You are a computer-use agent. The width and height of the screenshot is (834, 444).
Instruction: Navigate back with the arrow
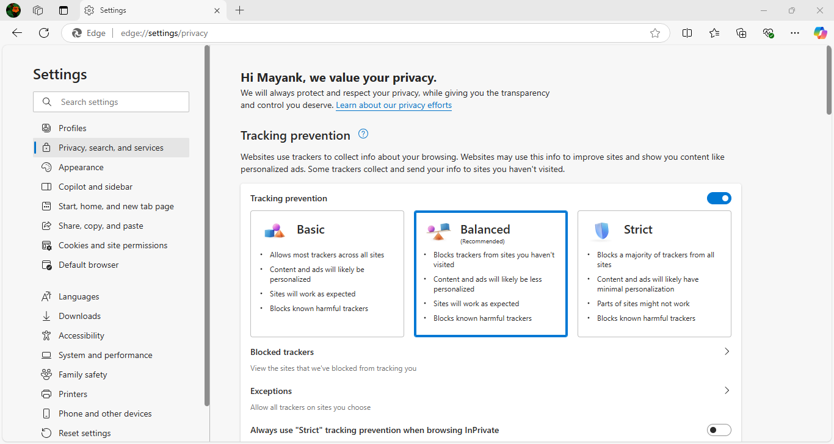pyautogui.click(x=16, y=33)
